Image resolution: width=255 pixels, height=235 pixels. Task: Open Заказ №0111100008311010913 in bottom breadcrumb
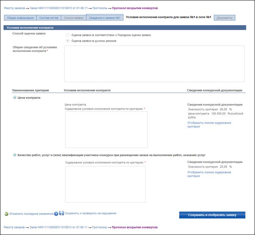tap(58, 227)
